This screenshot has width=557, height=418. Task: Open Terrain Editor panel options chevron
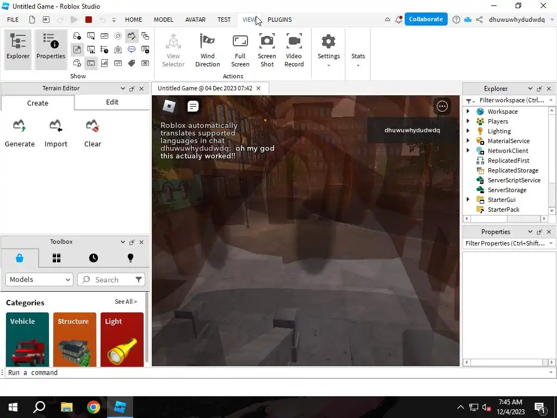[x=122, y=88]
